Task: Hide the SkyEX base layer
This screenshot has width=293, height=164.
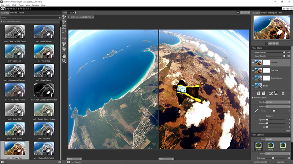Action: click(x=253, y=86)
